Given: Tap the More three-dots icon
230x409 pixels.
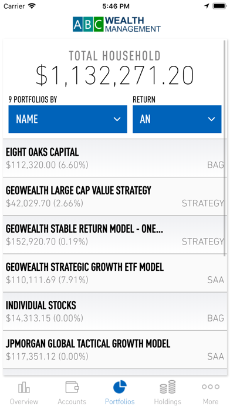Looking at the screenshot, I should (211, 387).
